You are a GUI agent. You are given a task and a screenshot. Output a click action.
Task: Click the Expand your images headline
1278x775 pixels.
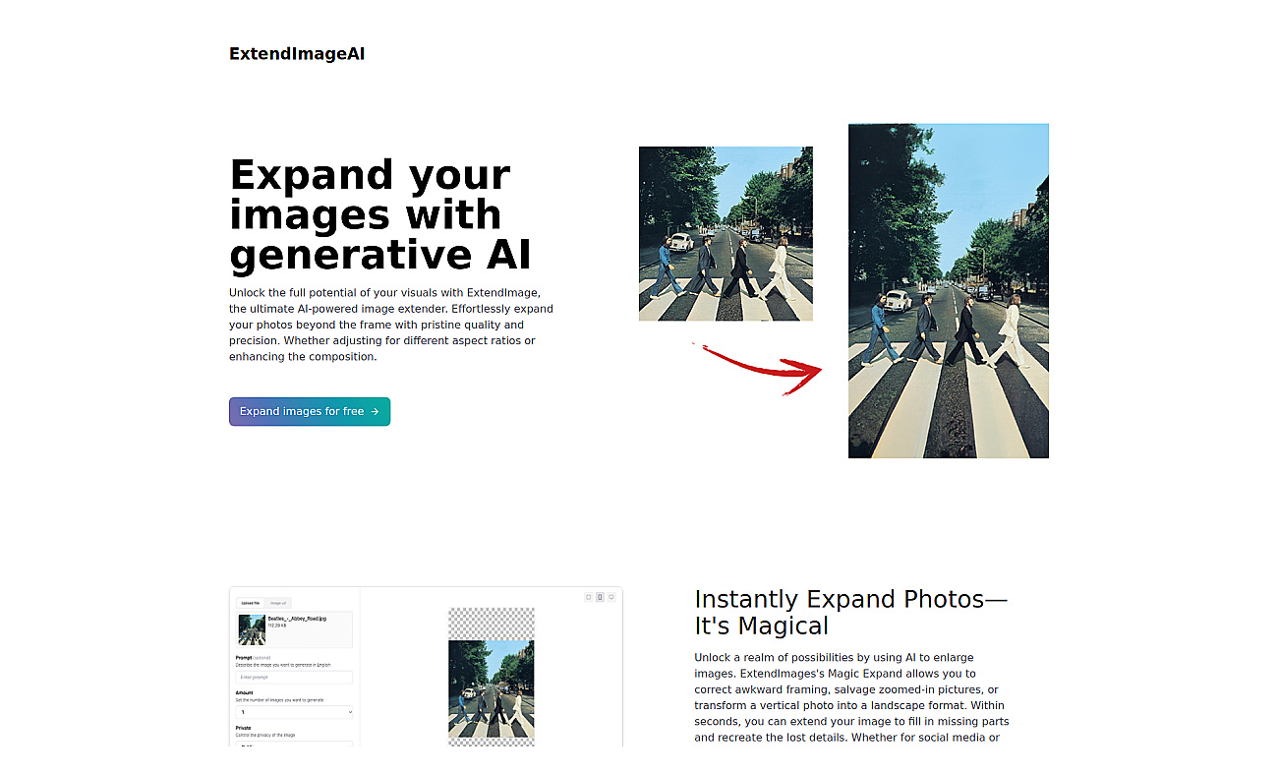tap(380, 214)
